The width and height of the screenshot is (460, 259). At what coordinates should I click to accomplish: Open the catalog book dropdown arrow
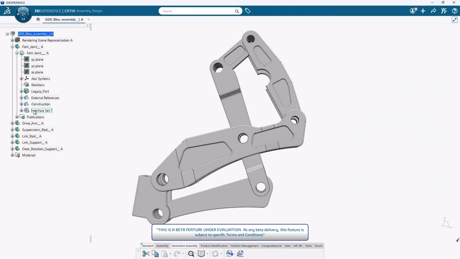pyautogui.click(x=207, y=254)
